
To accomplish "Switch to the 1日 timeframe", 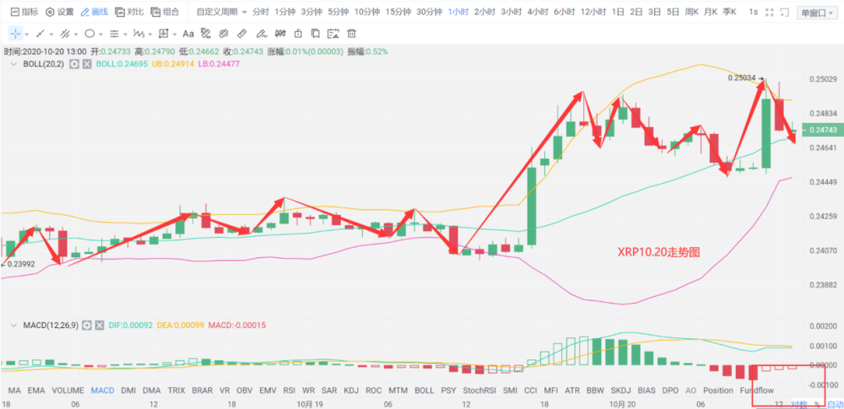I will coord(618,12).
